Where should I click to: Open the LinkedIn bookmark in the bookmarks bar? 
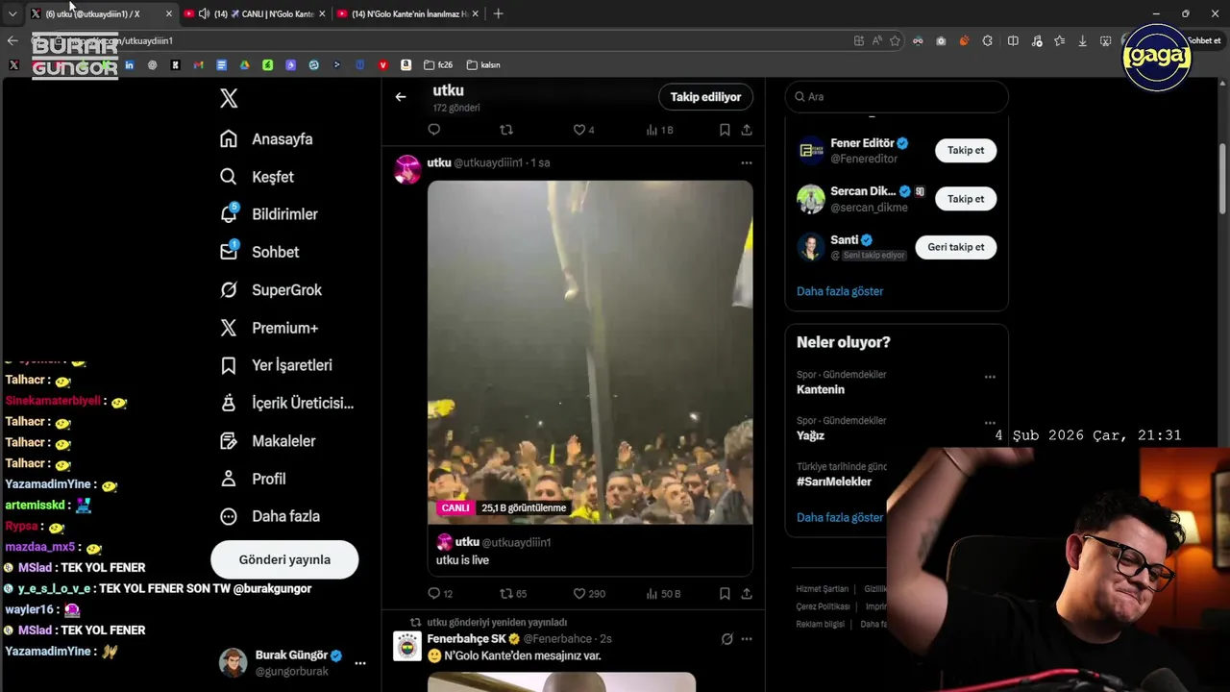coord(129,65)
